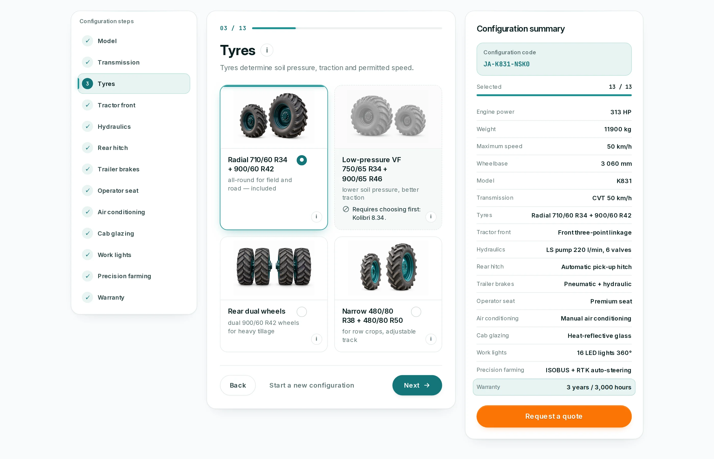
Task: Click the Next button
Action: click(x=417, y=385)
